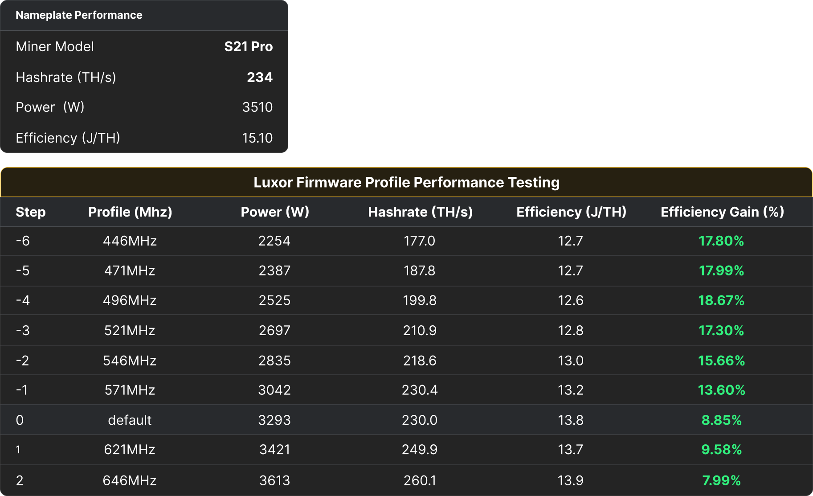This screenshot has height=496, width=813.
Task: Click the power value '2387'
Action: click(x=274, y=271)
